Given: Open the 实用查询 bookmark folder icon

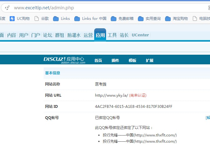Looking at the screenshot, I should tap(141, 19).
